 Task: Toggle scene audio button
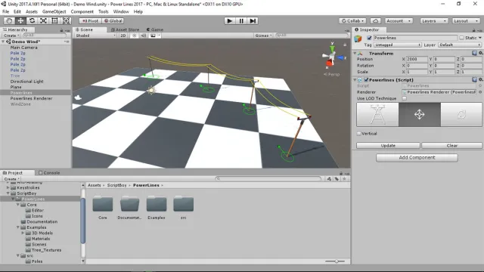144,36
